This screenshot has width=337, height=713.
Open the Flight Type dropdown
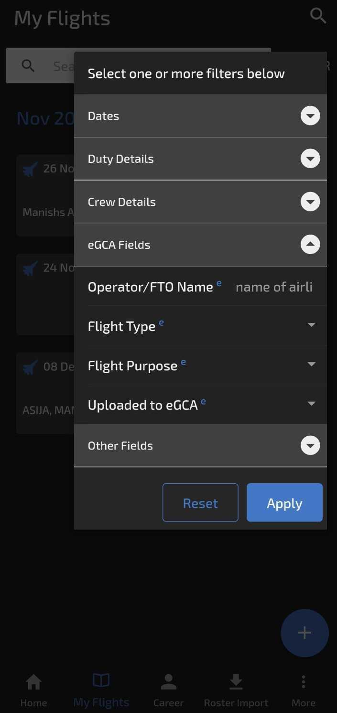[311, 325]
